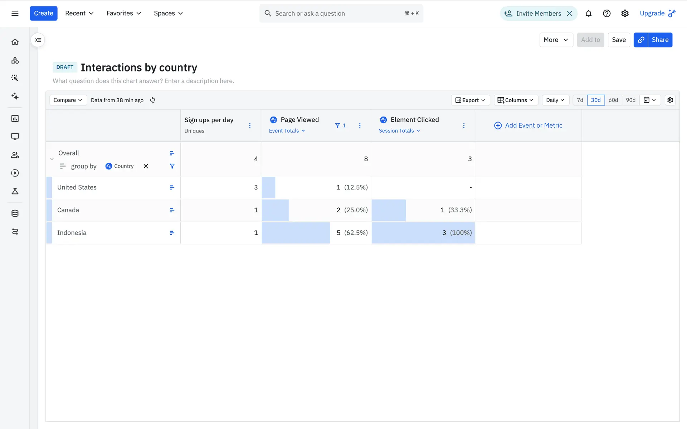Open the Spaces menu

click(168, 14)
